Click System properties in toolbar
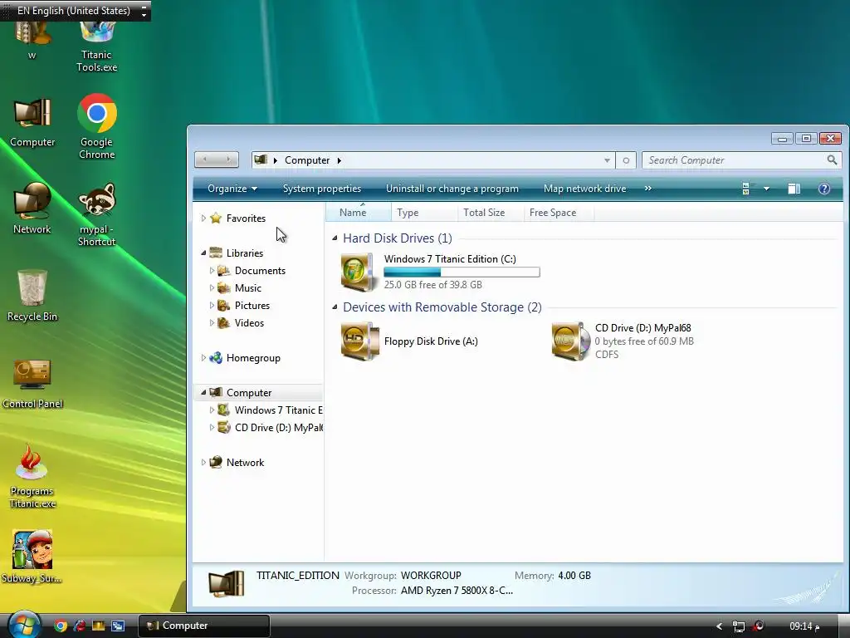 322,189
